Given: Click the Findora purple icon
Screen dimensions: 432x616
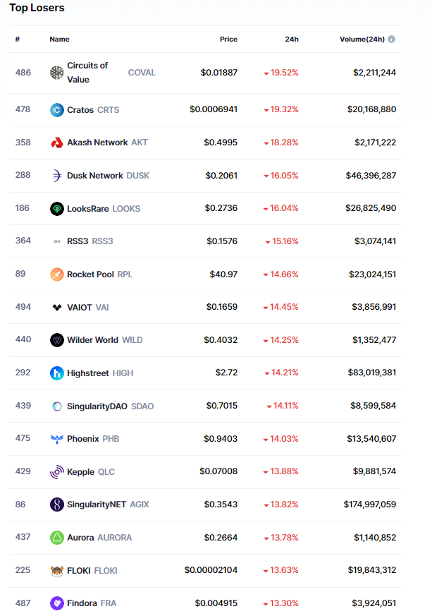Looking at the screenshot, I should coord(57,603).
